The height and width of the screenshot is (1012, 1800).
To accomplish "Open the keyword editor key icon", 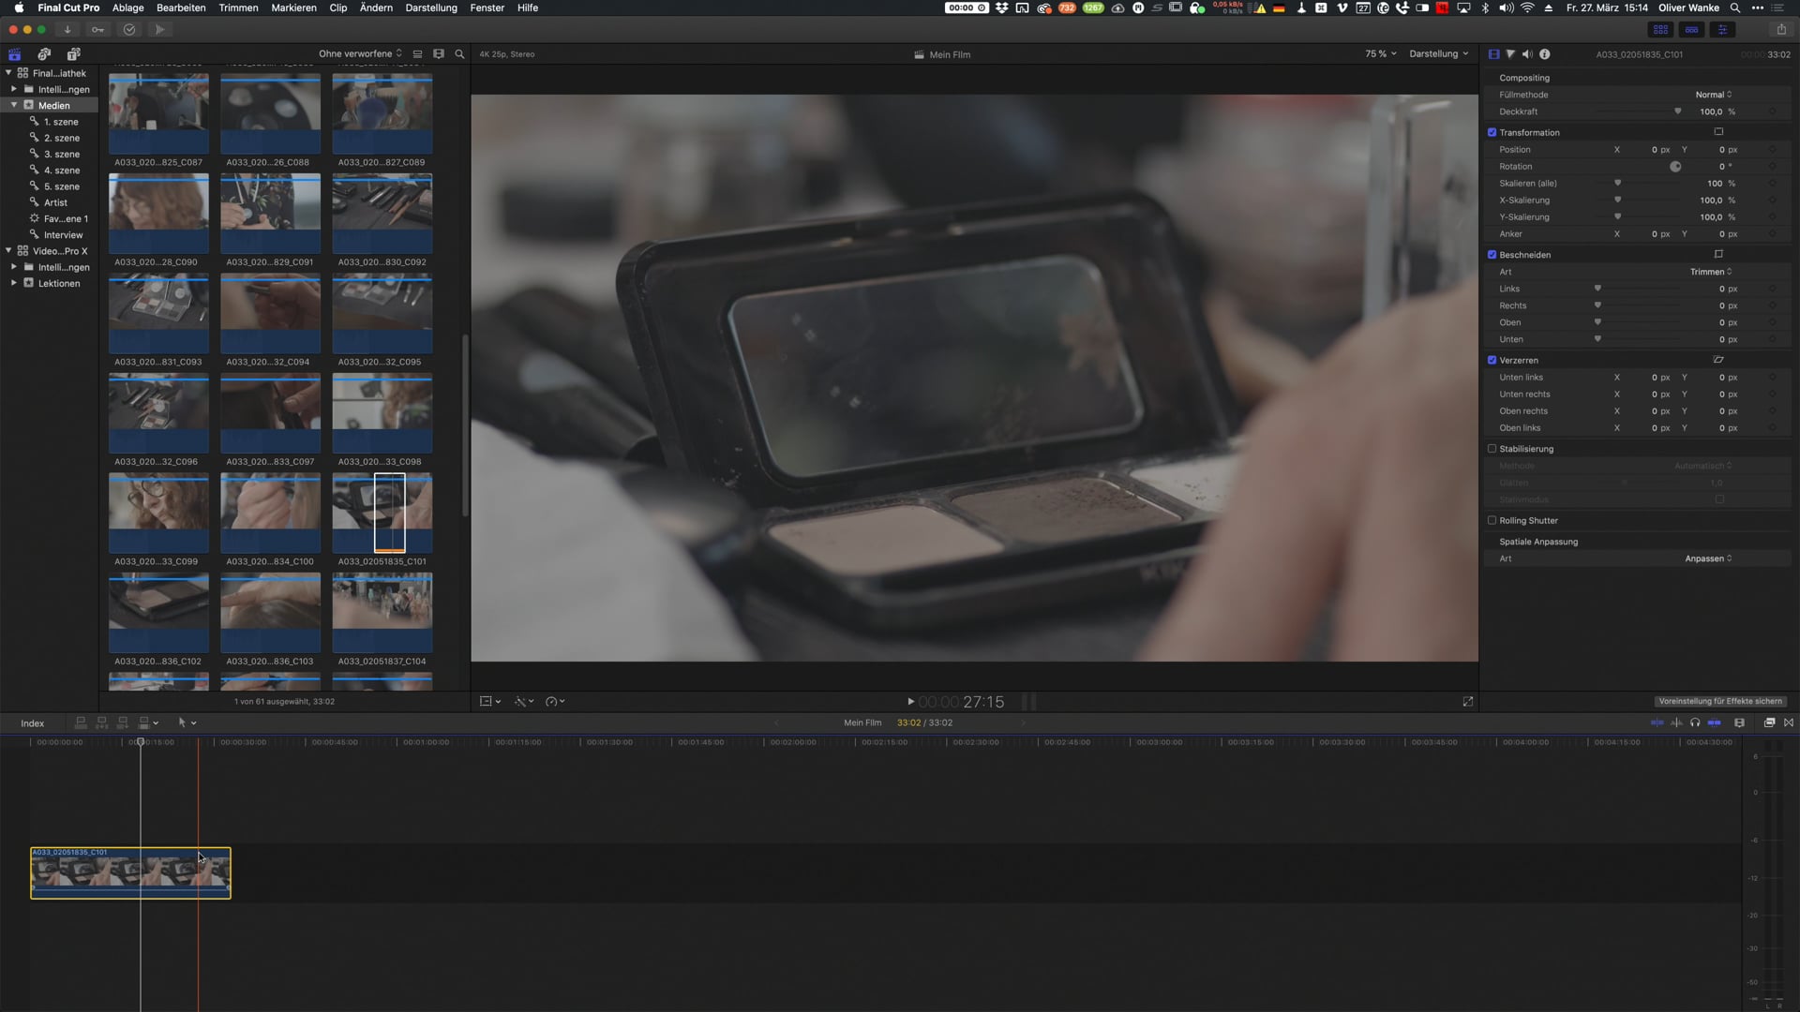I will [x=97, y=29].
